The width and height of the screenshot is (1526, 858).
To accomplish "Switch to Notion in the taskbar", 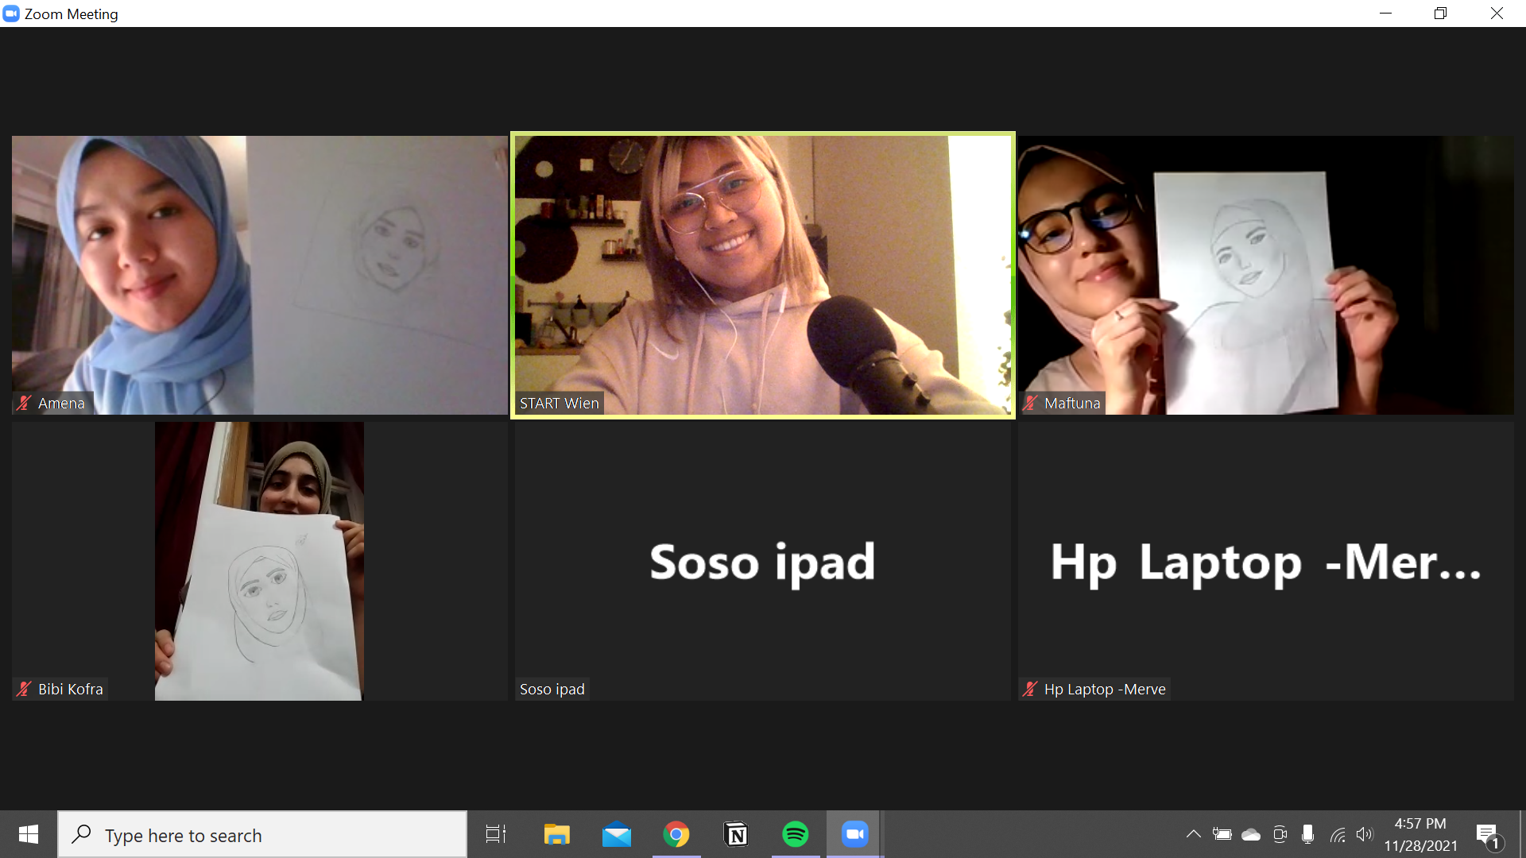I will pos(736,834).
